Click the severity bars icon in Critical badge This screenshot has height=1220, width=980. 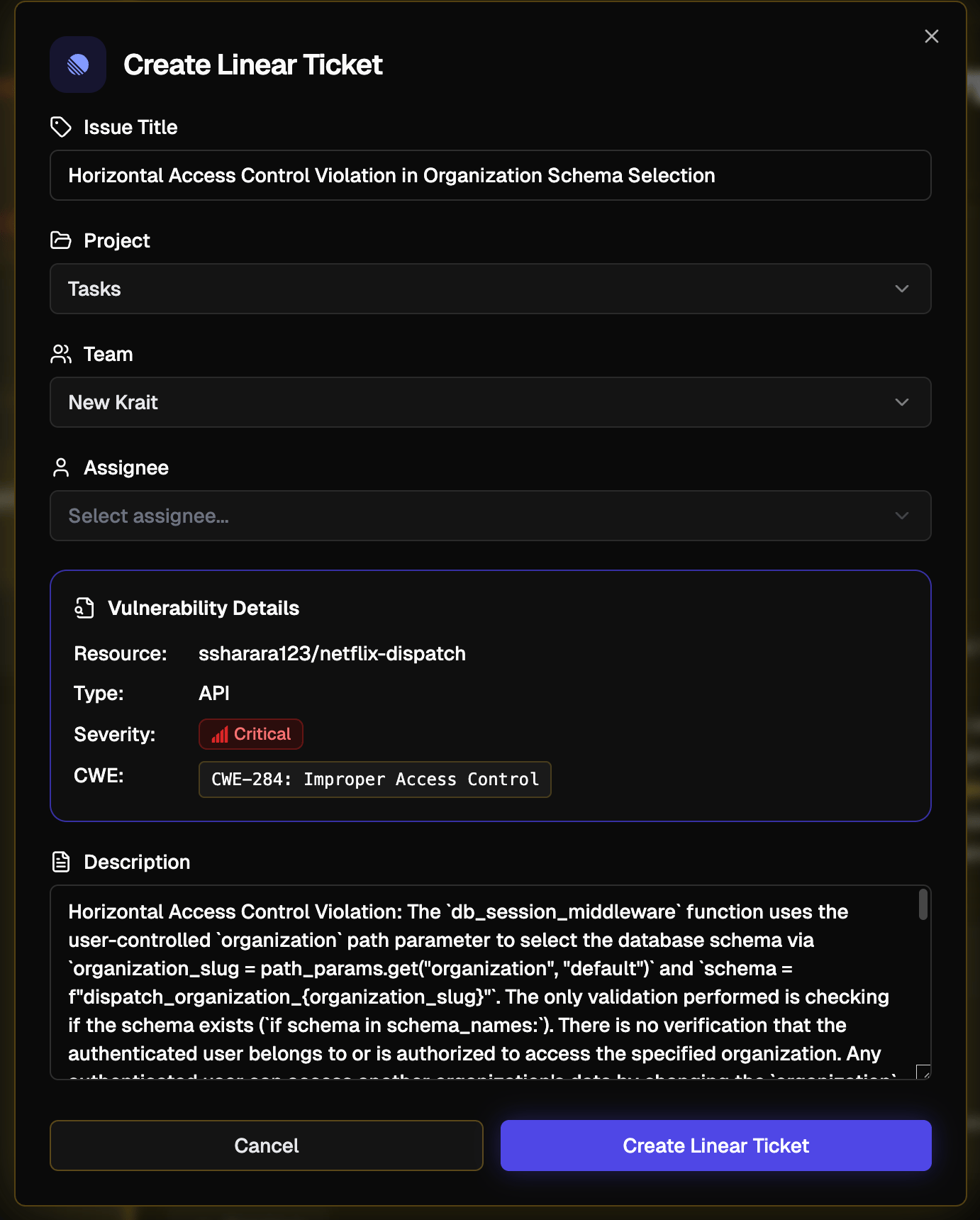[x=220, y=734]
